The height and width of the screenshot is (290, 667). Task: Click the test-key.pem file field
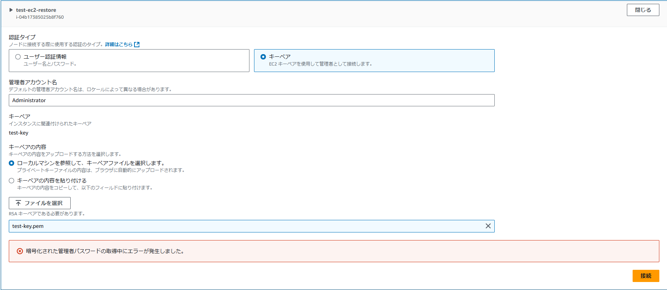(252, 226)
